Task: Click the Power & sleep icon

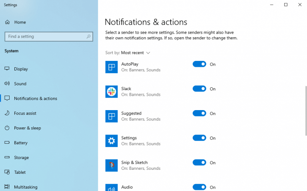Action: pyautogui.click(x=7, y=128)
